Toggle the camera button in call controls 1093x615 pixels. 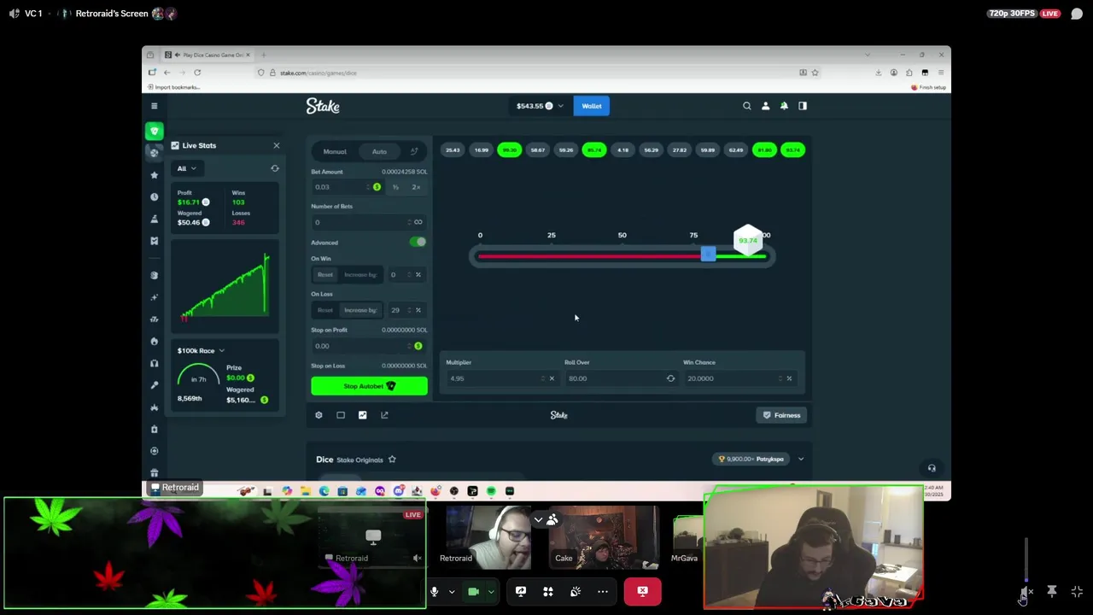(x=473, y=591)
